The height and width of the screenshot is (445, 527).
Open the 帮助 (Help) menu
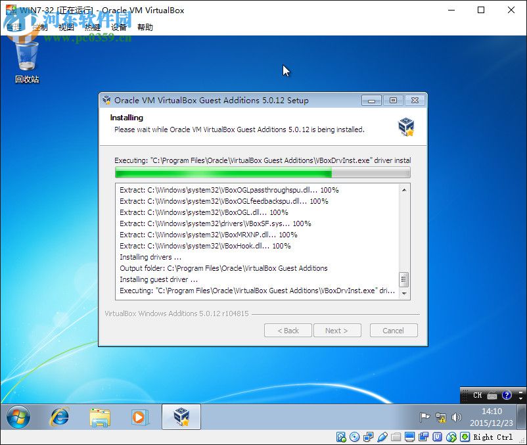(x=145, y=28)
